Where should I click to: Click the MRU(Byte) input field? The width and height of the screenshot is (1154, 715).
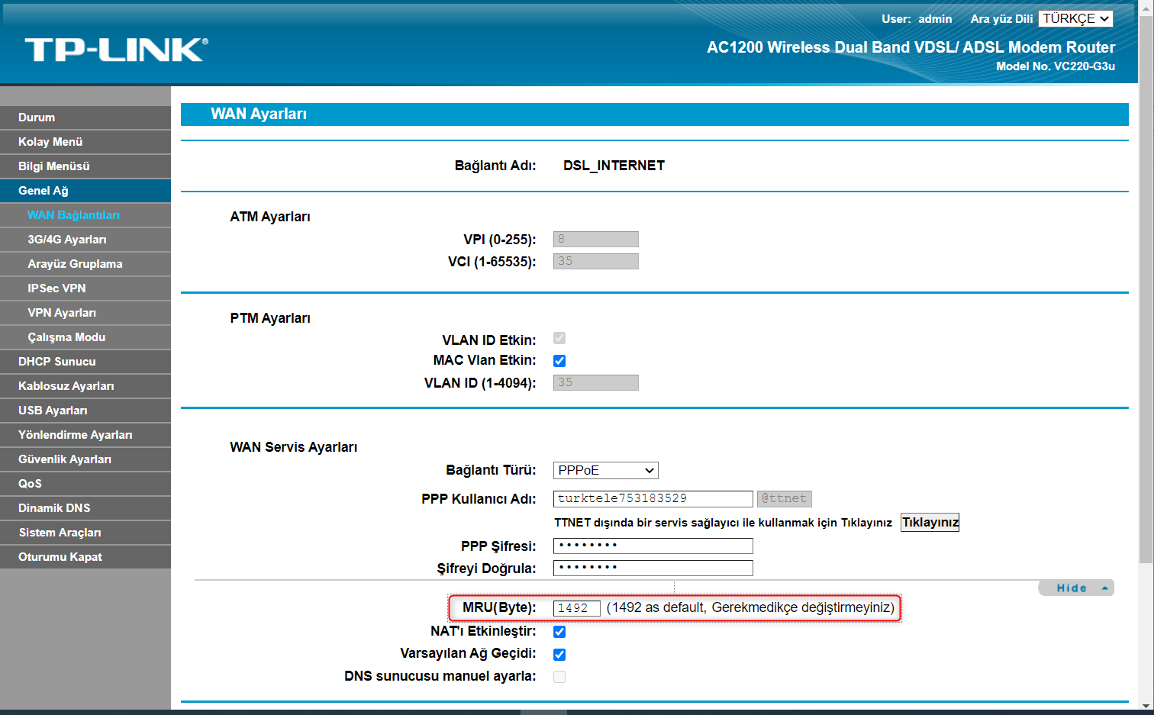click(x=576, y=608)
